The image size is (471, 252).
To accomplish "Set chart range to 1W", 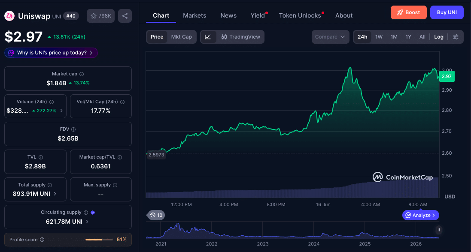I will (379, 37).
